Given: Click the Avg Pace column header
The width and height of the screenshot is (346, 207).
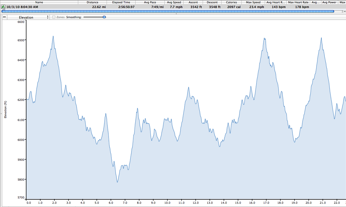Looking at the screenshot, I should click(x=150, y=2).
